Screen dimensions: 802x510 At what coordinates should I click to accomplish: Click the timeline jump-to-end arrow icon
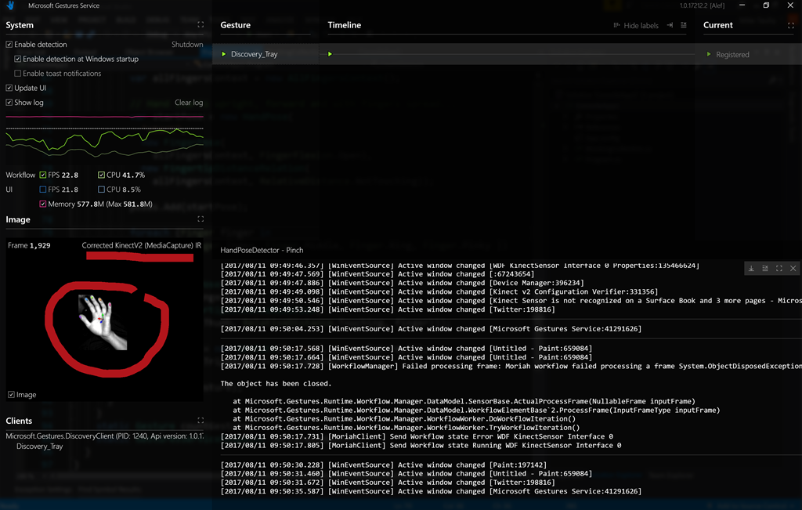[670, 25]
